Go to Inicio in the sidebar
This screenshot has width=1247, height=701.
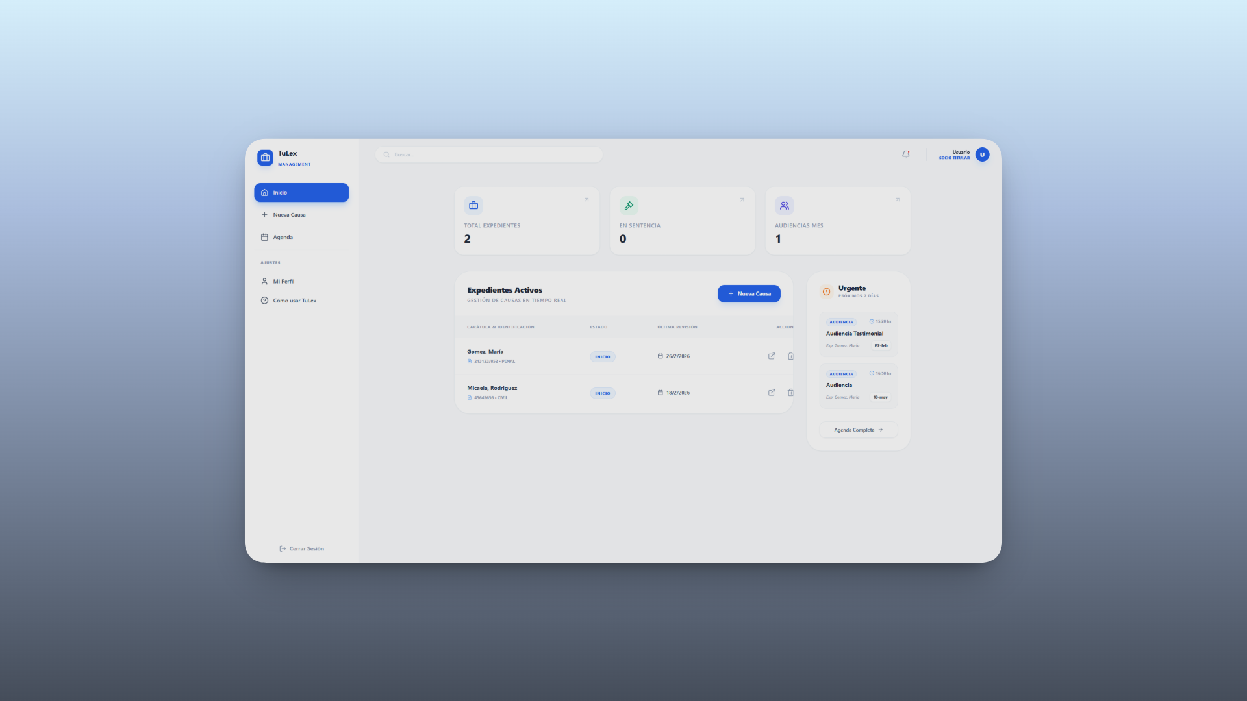pos(301,193)
